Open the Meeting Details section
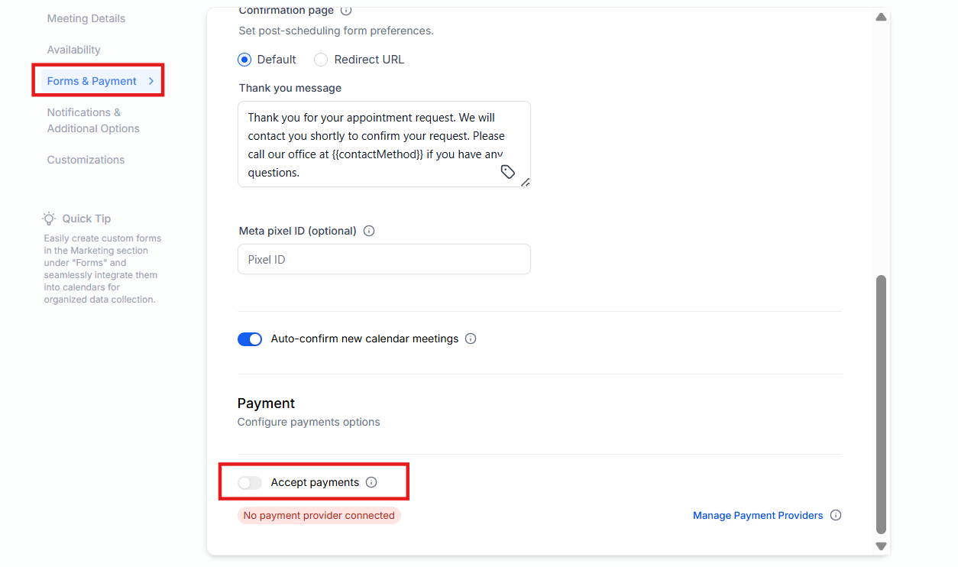 [86, 18]
